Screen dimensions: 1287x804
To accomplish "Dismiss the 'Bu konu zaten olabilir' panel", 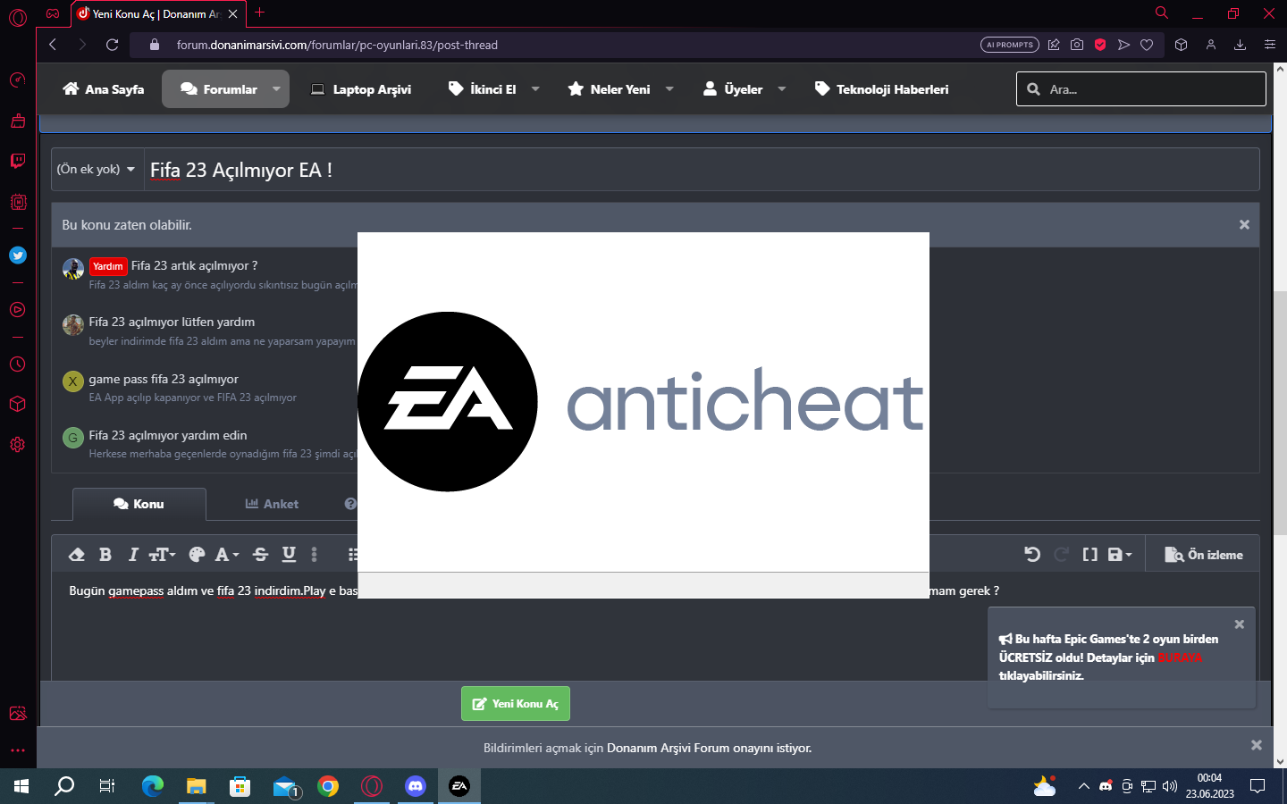I will 1244,225.
